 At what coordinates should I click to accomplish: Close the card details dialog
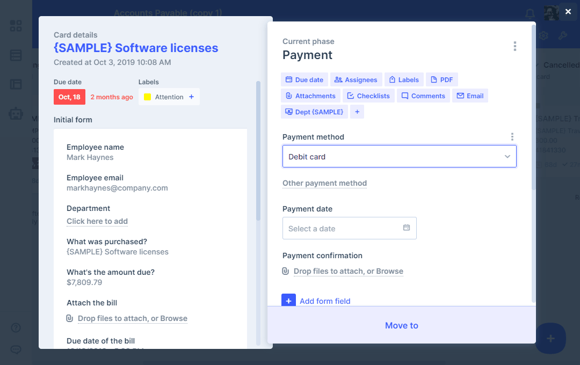click(x=568, y=12)
